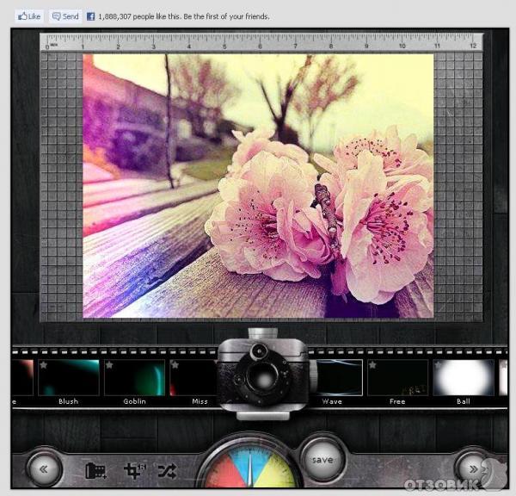Viewport: 516px width, 496px height.
Task: Click the film frame icon
Action: (x=95, y=470)
